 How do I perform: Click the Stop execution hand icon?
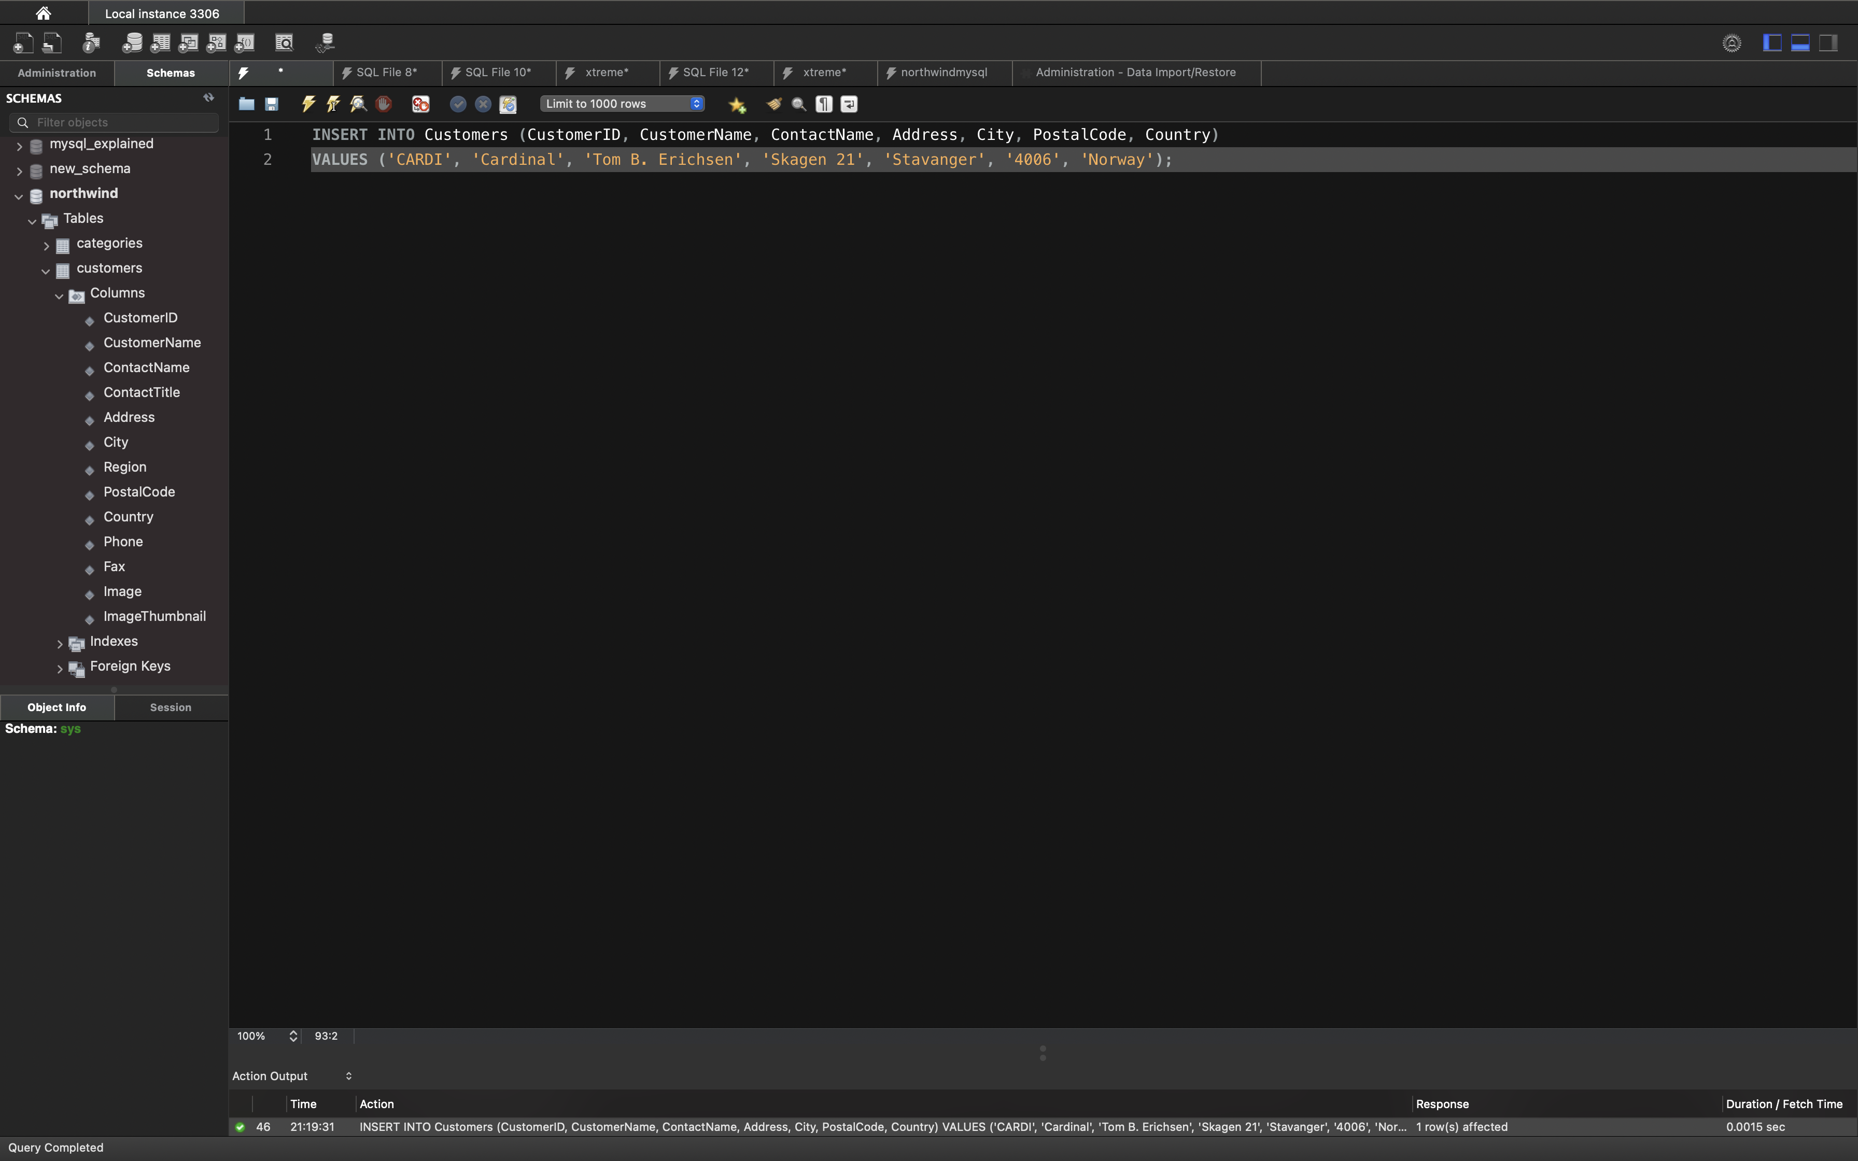pos(384,104)
